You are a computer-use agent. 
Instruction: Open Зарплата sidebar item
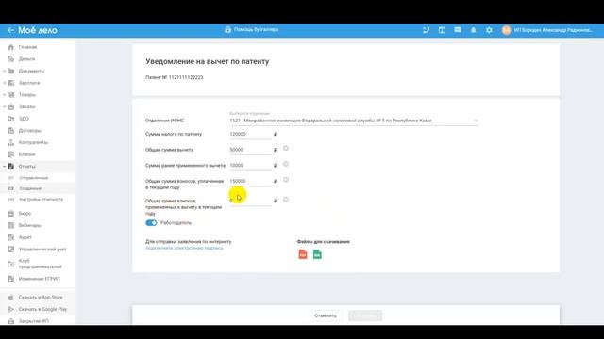tap(29, 83)
